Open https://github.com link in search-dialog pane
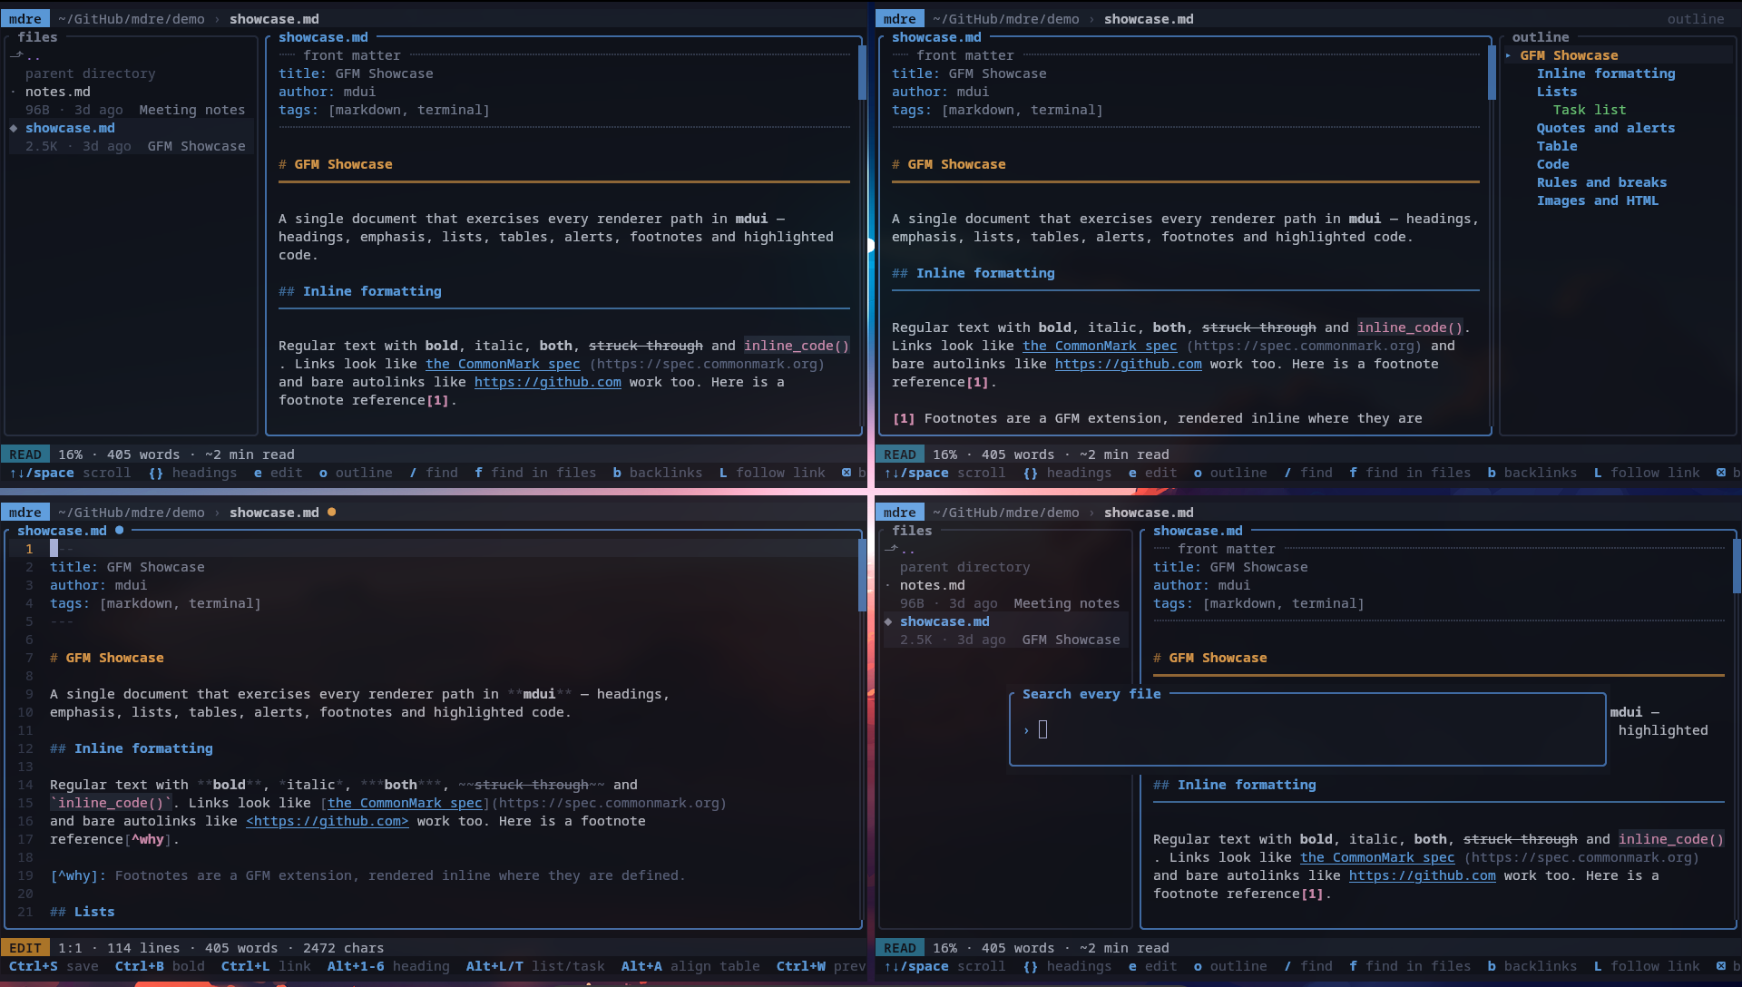 [1422, 875]
